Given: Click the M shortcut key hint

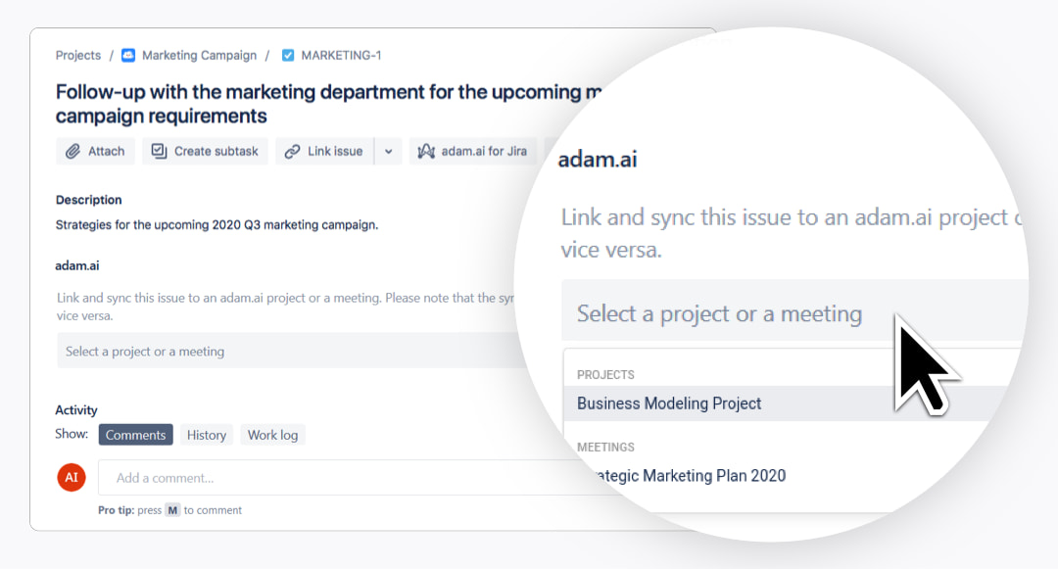Looking at the screenshot, I should (x=172, y=510).
